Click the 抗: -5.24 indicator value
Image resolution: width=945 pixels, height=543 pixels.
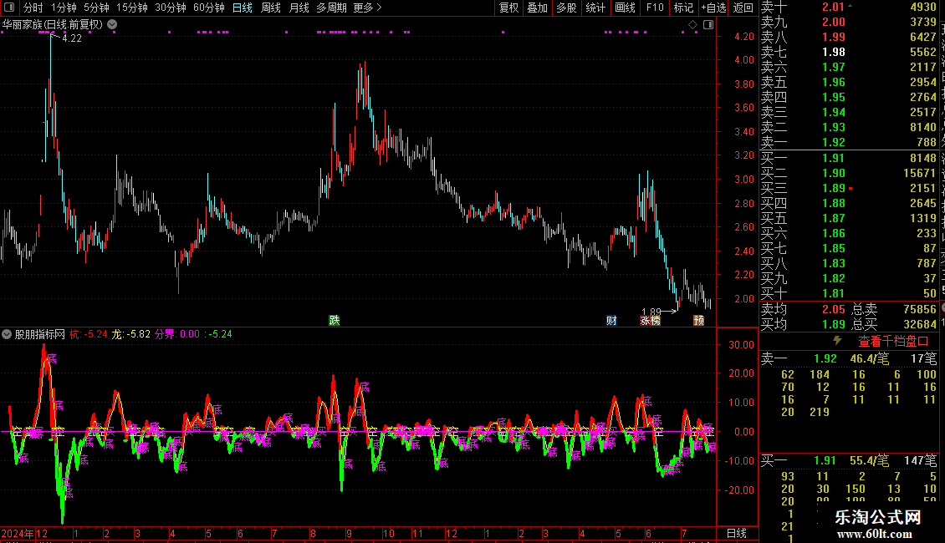pyautogui.click(x=88, y=334)
